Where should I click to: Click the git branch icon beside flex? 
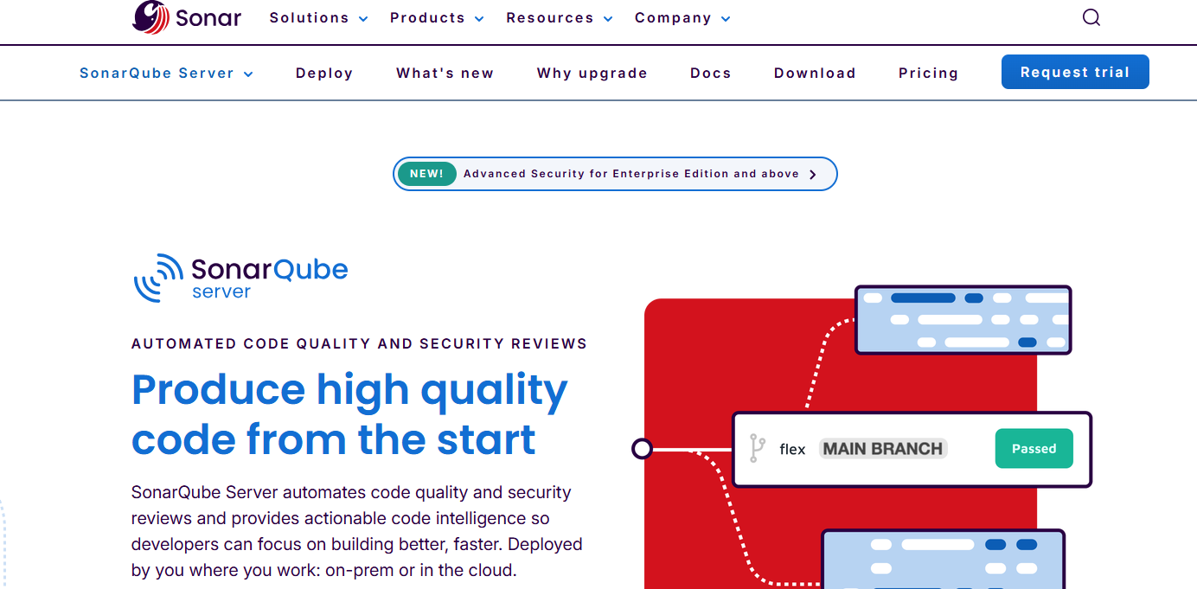coord(758,449)
